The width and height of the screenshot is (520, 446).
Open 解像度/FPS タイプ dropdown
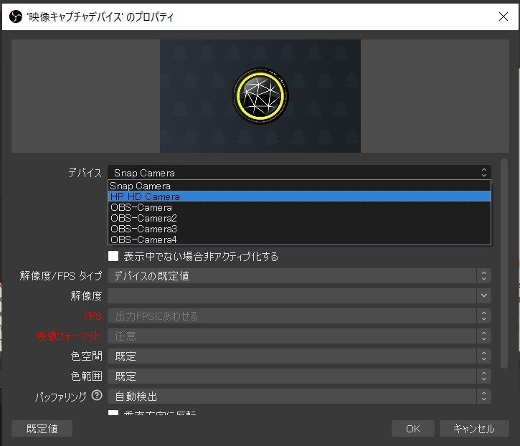click(x=299, y=276)
